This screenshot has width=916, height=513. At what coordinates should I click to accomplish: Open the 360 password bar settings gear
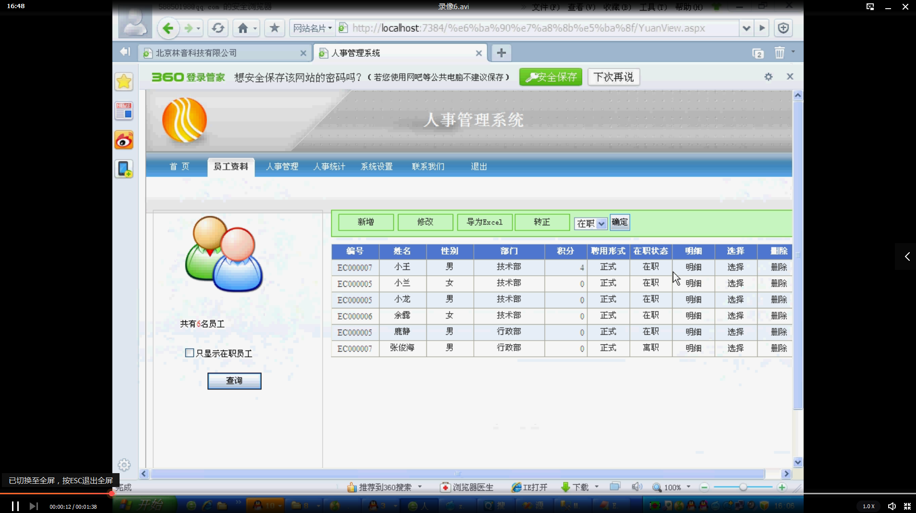pos(769,77)
